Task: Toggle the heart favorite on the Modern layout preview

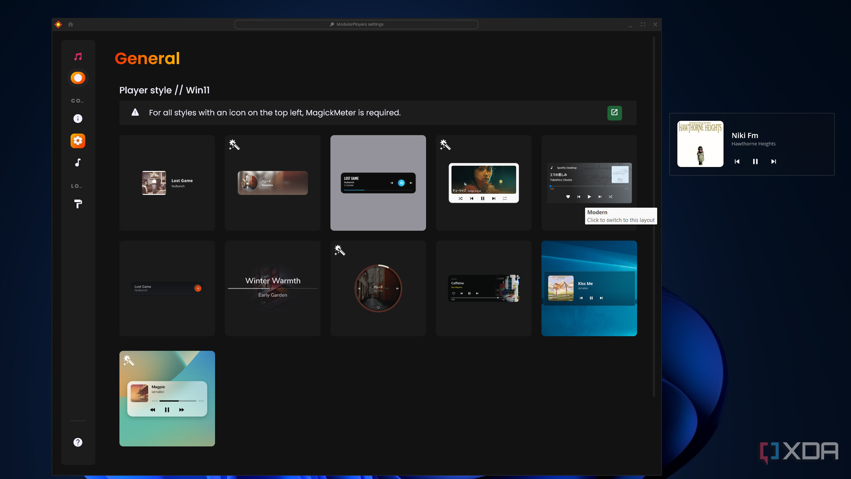Action: click(568, 197)
